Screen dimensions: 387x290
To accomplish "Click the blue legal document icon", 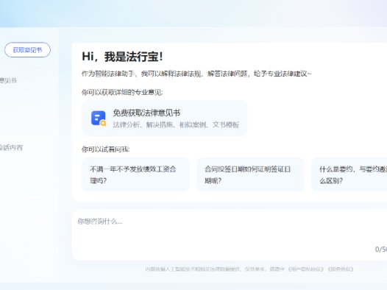I will point(99,119).
